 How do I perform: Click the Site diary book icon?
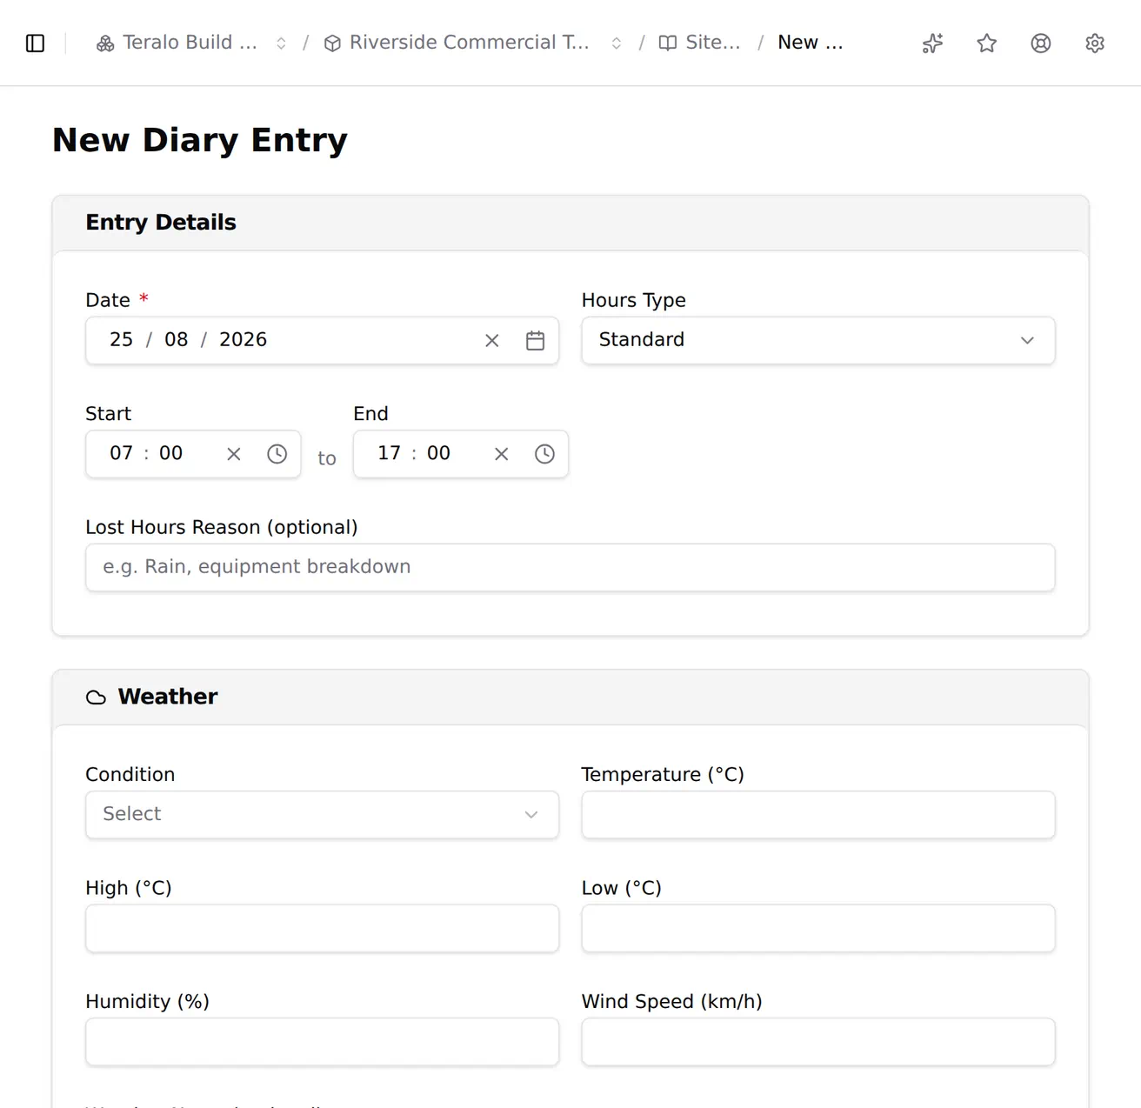tap(668, 43)
